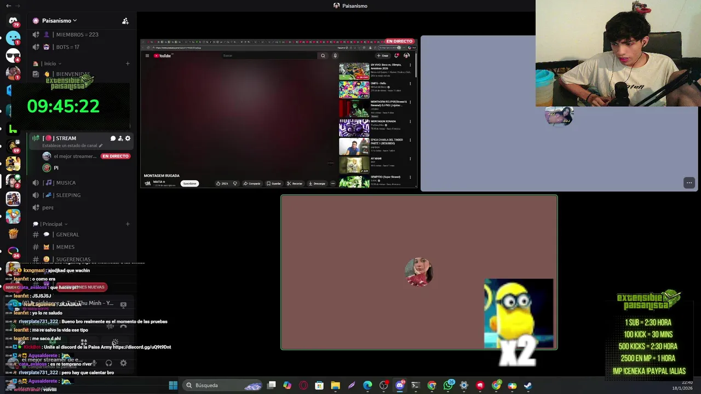Open Windows Start menu
Image resolution: width=701 pixels, height=394 pixels.
coord(173,385)
